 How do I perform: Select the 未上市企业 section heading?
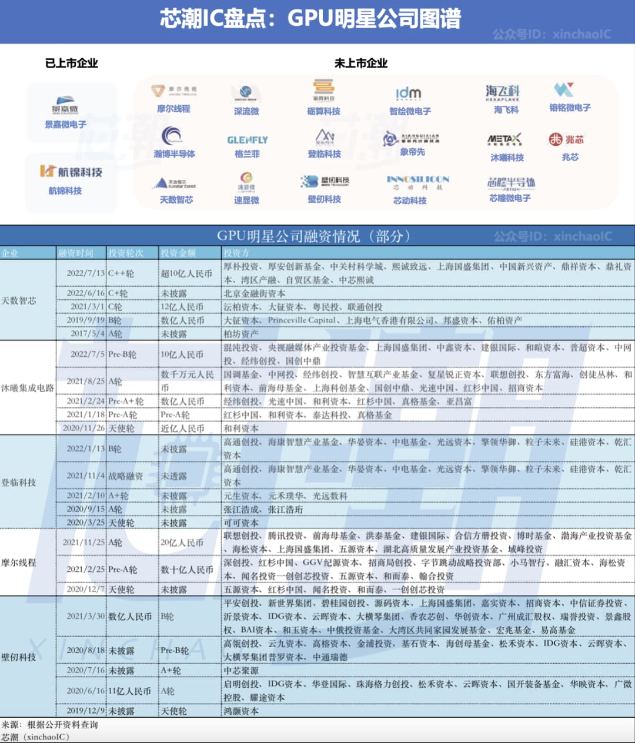click(361, 63)
